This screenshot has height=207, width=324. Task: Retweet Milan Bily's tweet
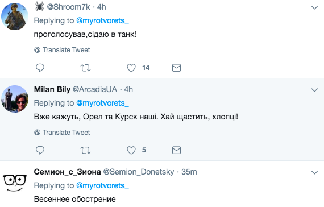click(85, 150)
